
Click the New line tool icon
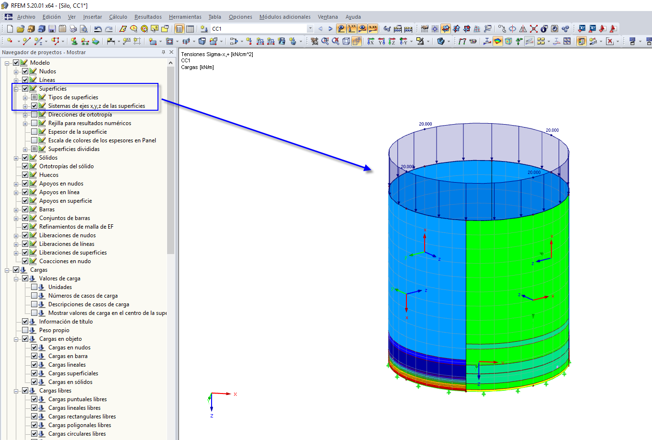click(x=27, y=41)
